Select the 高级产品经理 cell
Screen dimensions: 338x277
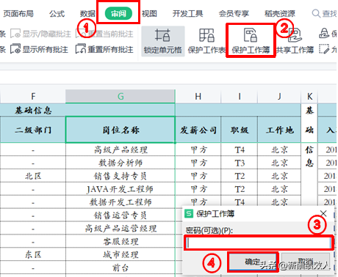pyautogui.click(x=121, y=149)
